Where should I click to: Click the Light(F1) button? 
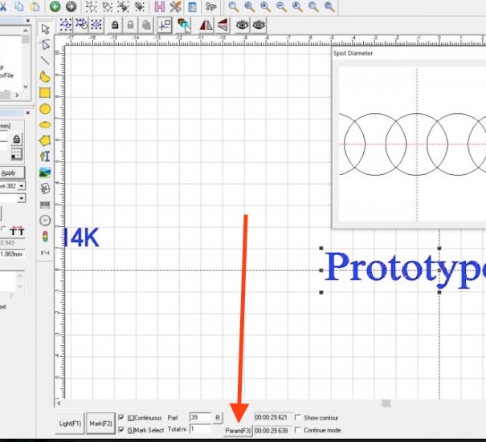[71, 424]
